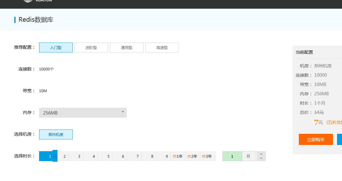The width and height of the screenshot is (342, 181).
Task: Click the duration slider handle at 1
Action: [x=55, y=156]
